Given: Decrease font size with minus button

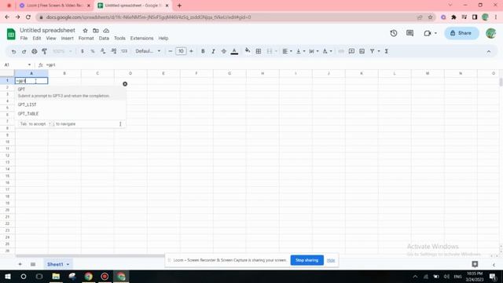Looking at the screenshot, I should coord(171,51).
